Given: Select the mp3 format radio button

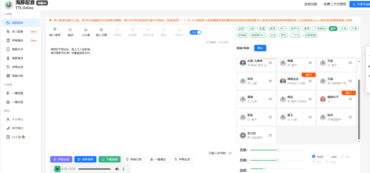Looking at the screenshot, I should 313,156.
